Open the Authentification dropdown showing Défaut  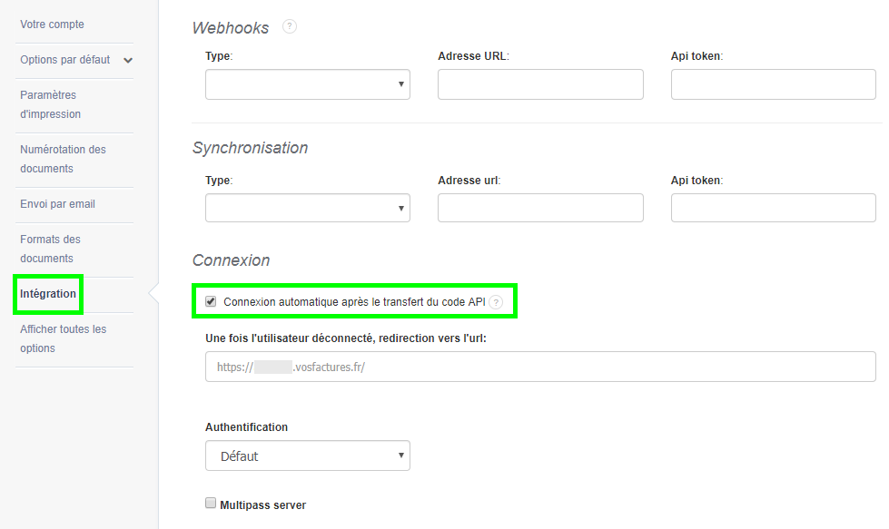point(307,455)
